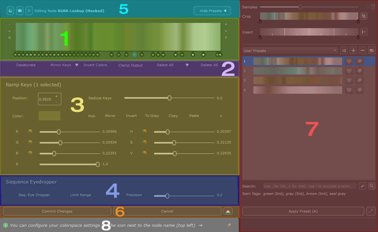The image size is (378, 232).
Task: Click the shuffle presets icon
Action: click(x=344, y=51)
